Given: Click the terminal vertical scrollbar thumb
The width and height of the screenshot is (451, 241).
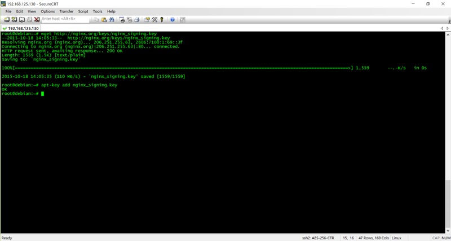Looking at the screenshot, I should pos(448,204).
